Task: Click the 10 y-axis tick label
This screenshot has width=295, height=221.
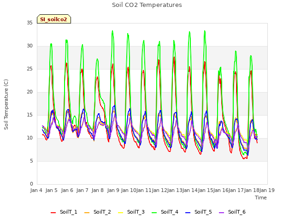Action: [29, 138]
